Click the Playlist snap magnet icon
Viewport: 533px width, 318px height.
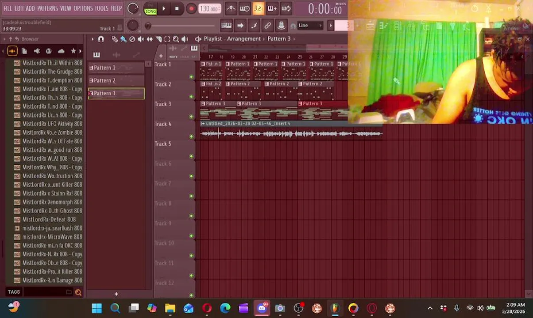101,39
